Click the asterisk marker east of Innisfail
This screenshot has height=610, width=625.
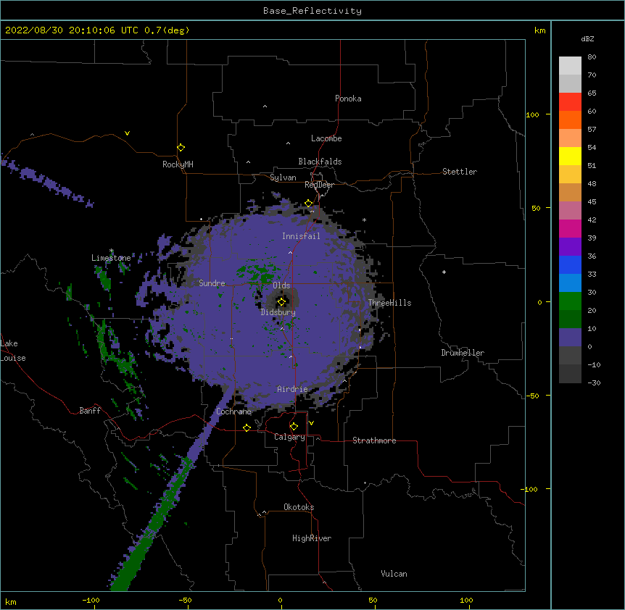pos(364,220)
